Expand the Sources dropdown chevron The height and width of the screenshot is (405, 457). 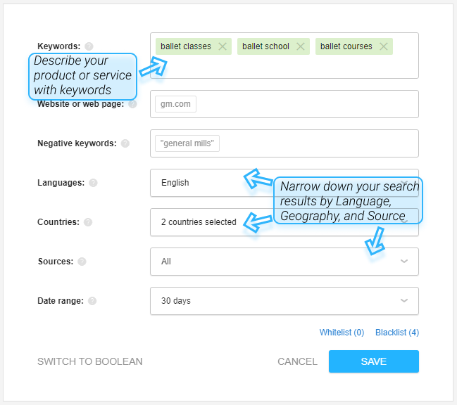(404, 262)
